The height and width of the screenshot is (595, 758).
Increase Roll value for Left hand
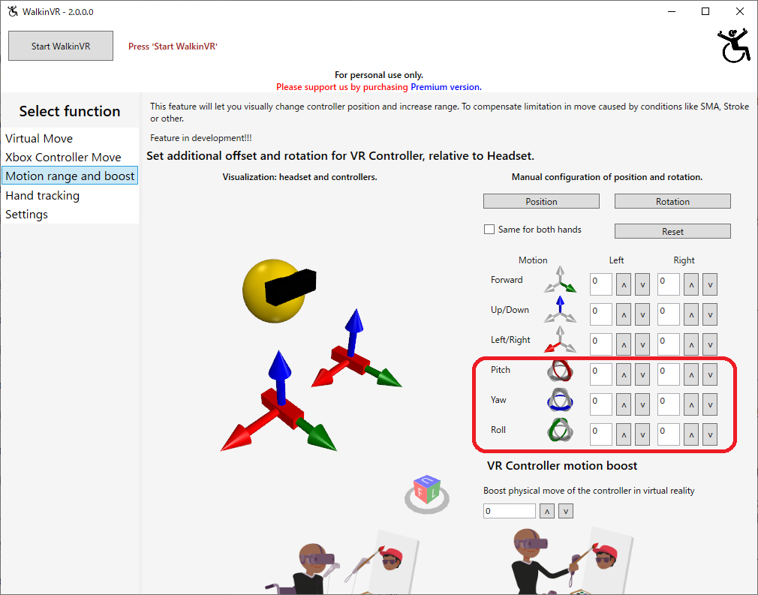[x=624, y=434]
